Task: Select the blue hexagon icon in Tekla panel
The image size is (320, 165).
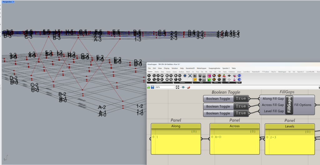Action: tap(239, 75)
